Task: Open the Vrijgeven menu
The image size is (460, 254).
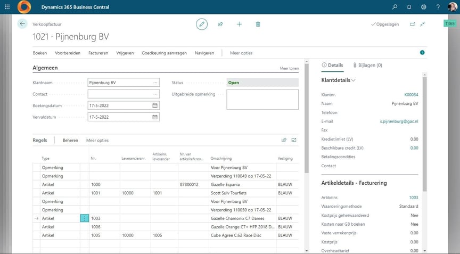Action: (x=125, y=53)
